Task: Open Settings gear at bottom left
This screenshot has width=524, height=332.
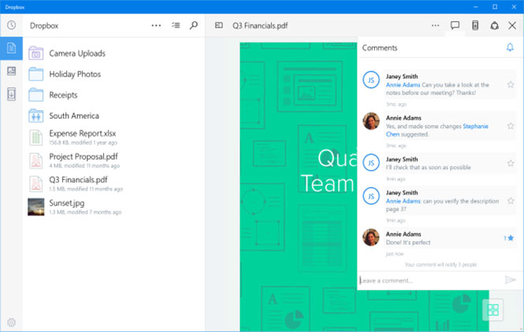Action: (x=11, y=323)
